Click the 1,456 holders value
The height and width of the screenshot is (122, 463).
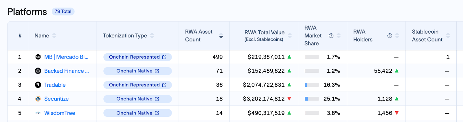[x=385, y=113]
